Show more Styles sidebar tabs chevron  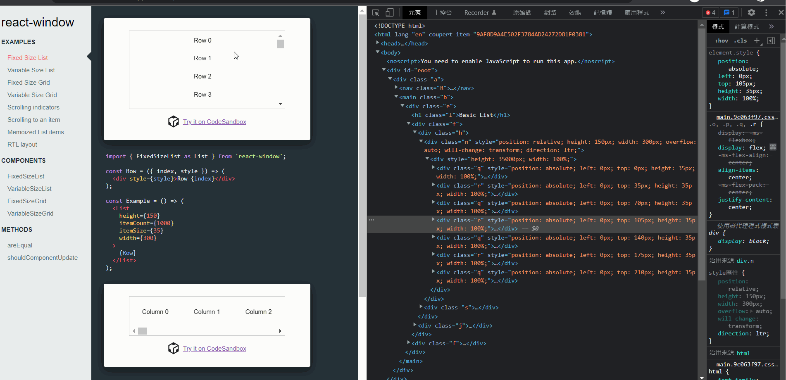coord(771,26)
